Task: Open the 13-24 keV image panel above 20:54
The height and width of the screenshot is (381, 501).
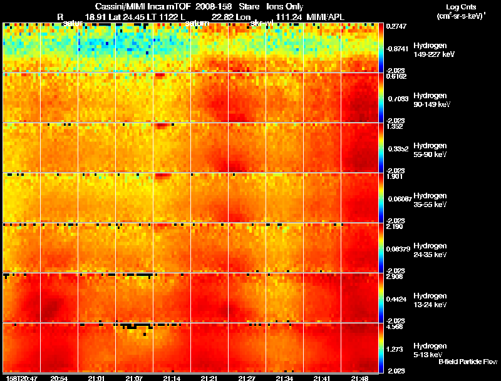Action: [x=59, y=298]
